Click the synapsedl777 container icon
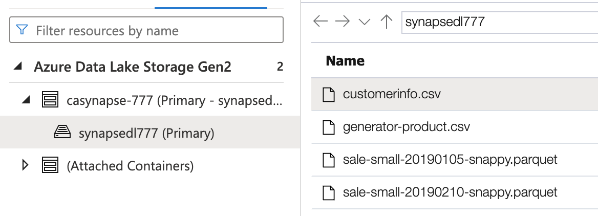The width and height of the screenshot is (598, 216). [x=62, y=133]
